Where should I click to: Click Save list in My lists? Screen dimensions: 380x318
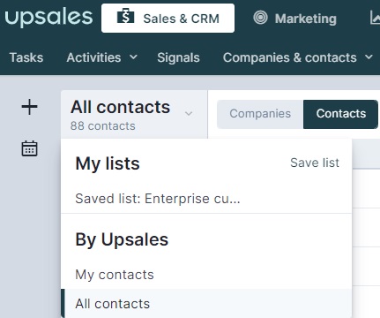(315, 163)
